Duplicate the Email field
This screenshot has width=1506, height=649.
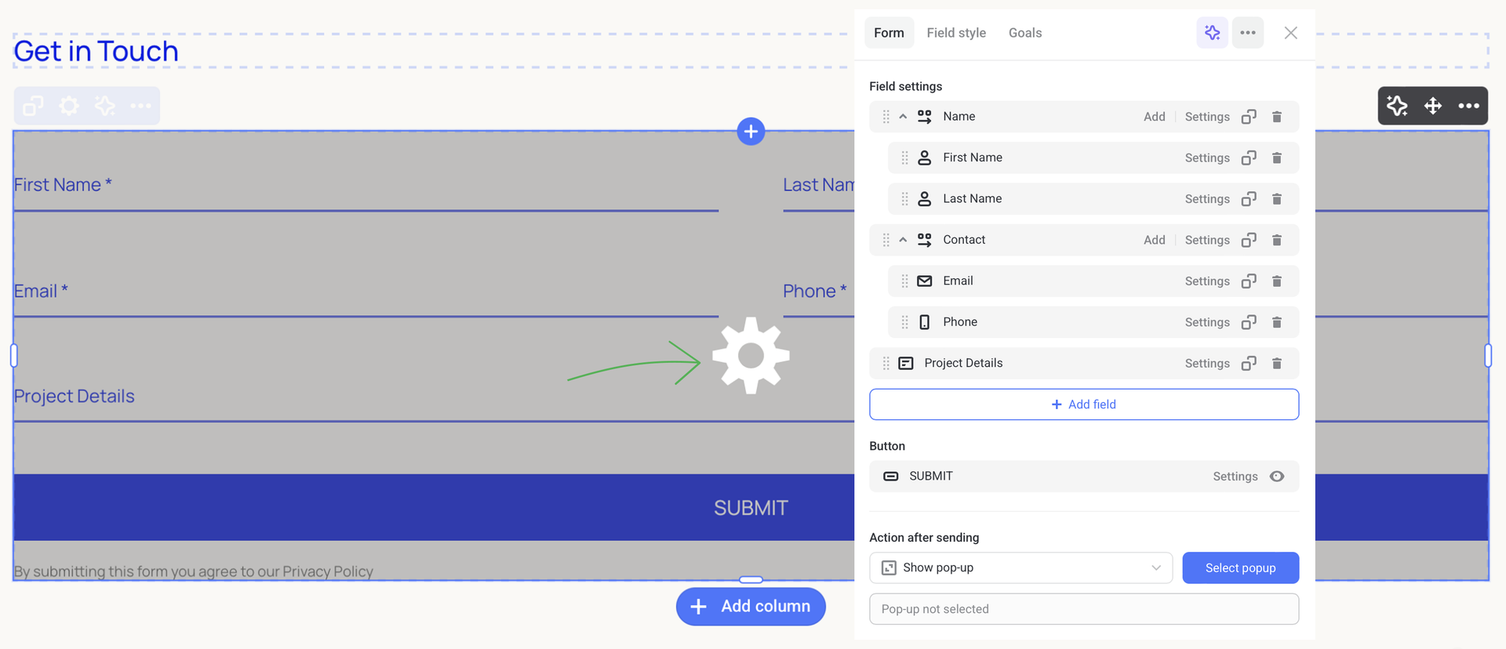1249,281
